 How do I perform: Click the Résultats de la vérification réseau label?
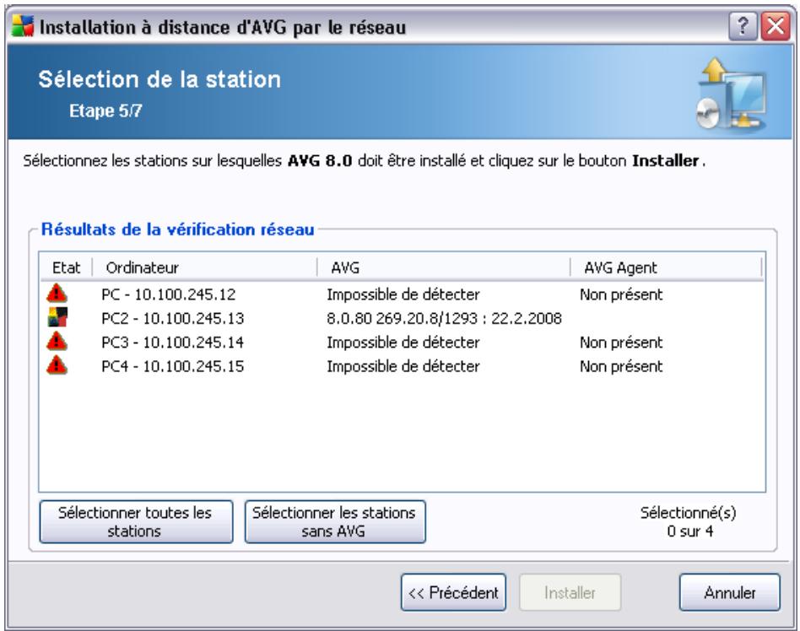coord(177,229)
